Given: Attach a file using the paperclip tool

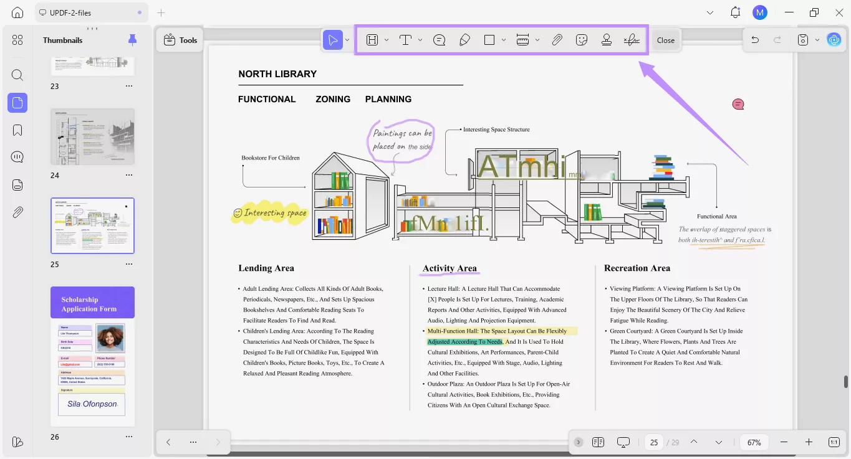Looking at the screenshot, I should [557, 39].
